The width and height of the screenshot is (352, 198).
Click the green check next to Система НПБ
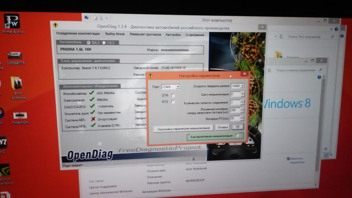point(93,125)
